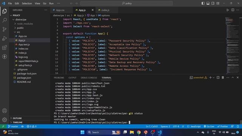
Task: Open the Extensions view
Action: [5, 47]
